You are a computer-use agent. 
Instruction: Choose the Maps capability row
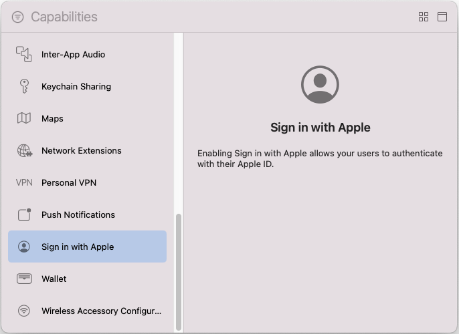point(87,118)
